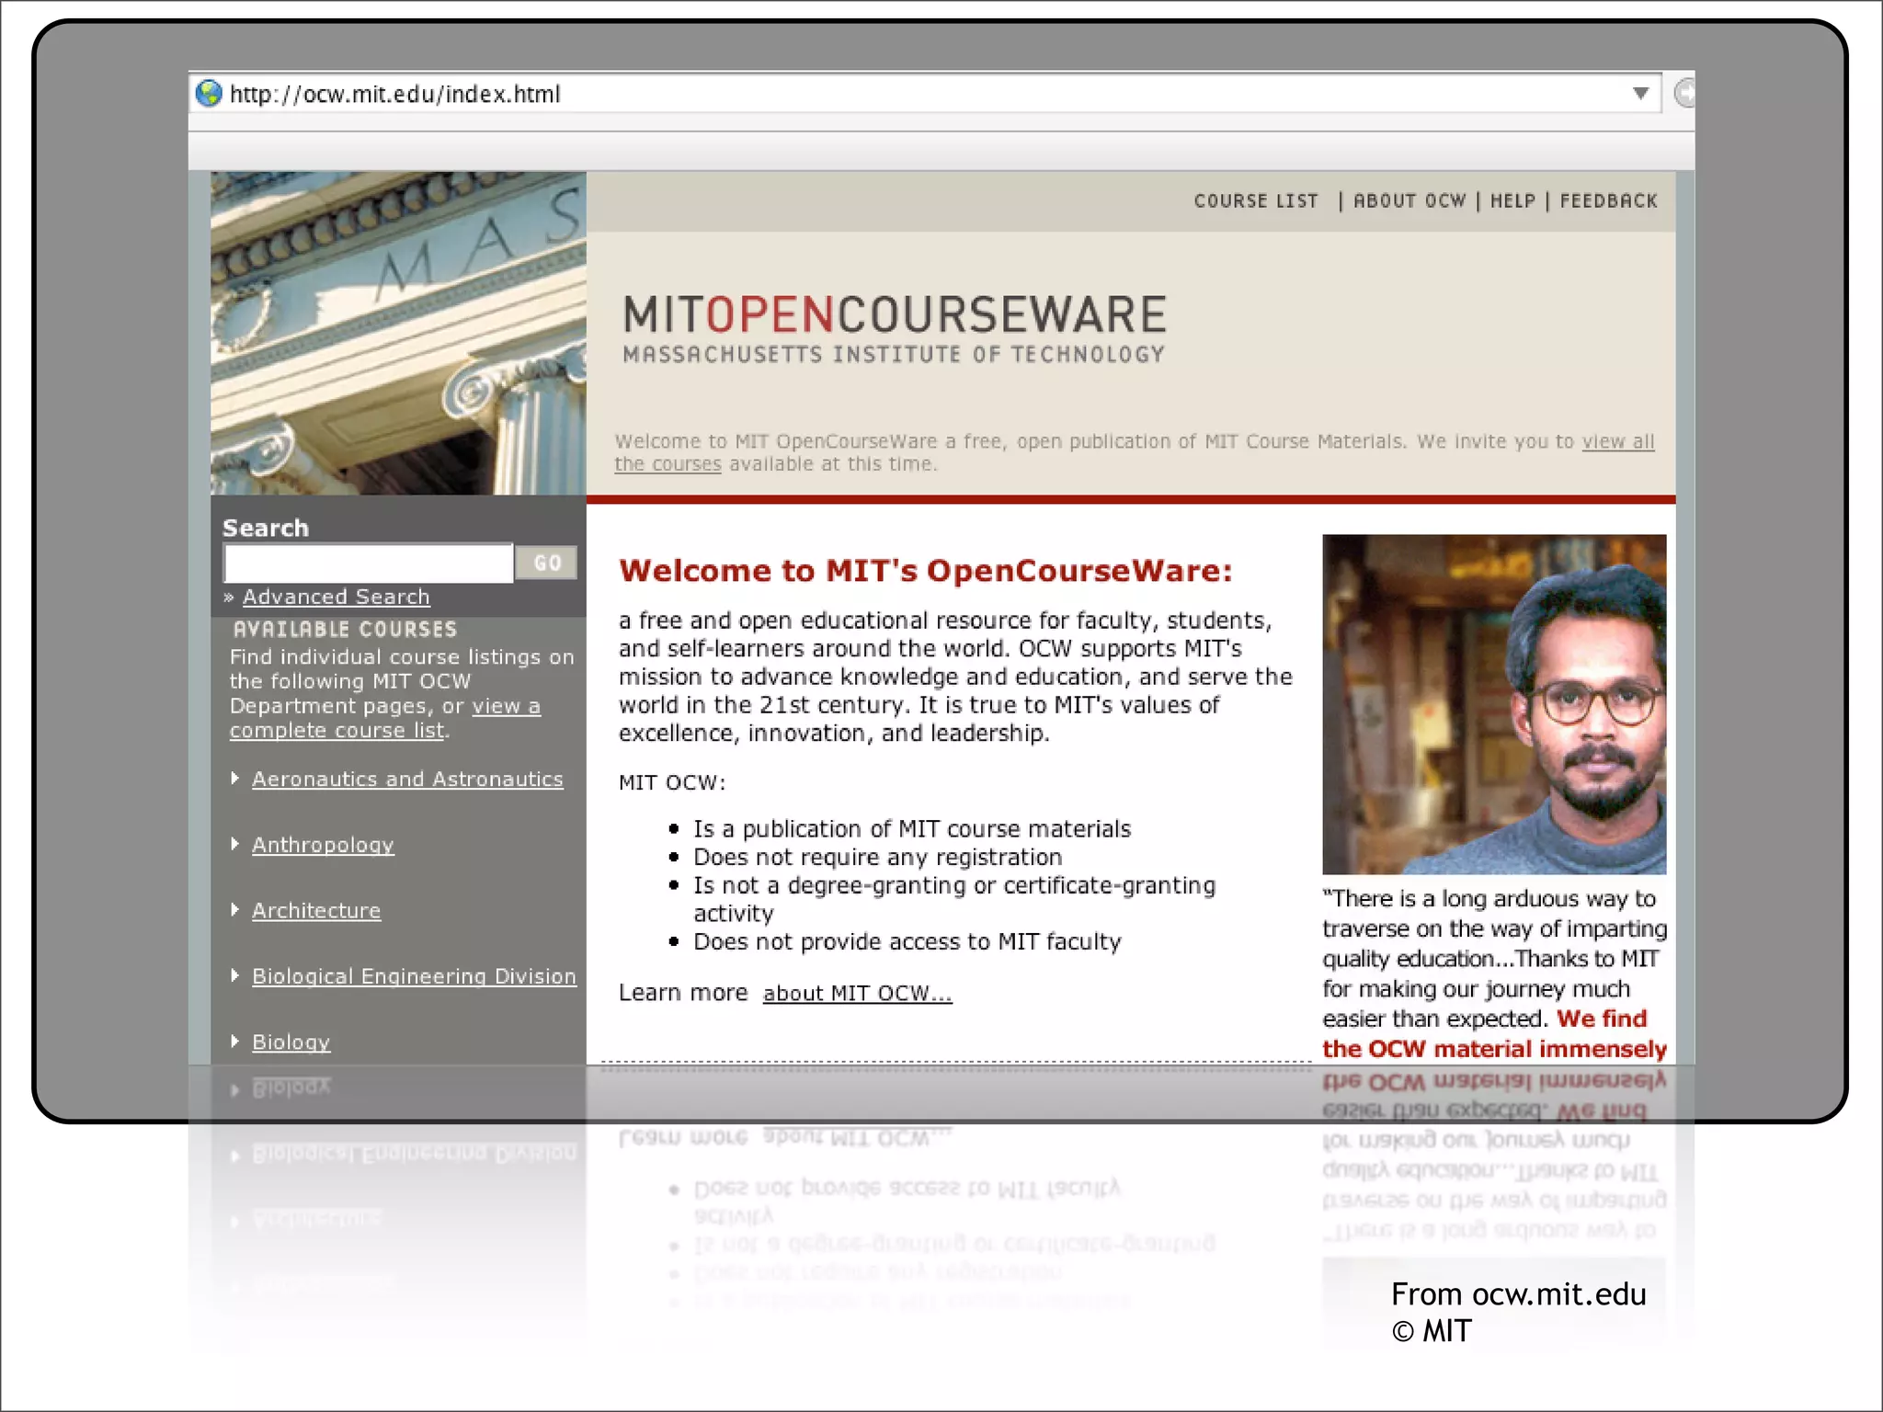Image resolution: width=1883 pixels, height=1412 pixels.
Task: Open the Advanced Search link
Action: (336, 598)
